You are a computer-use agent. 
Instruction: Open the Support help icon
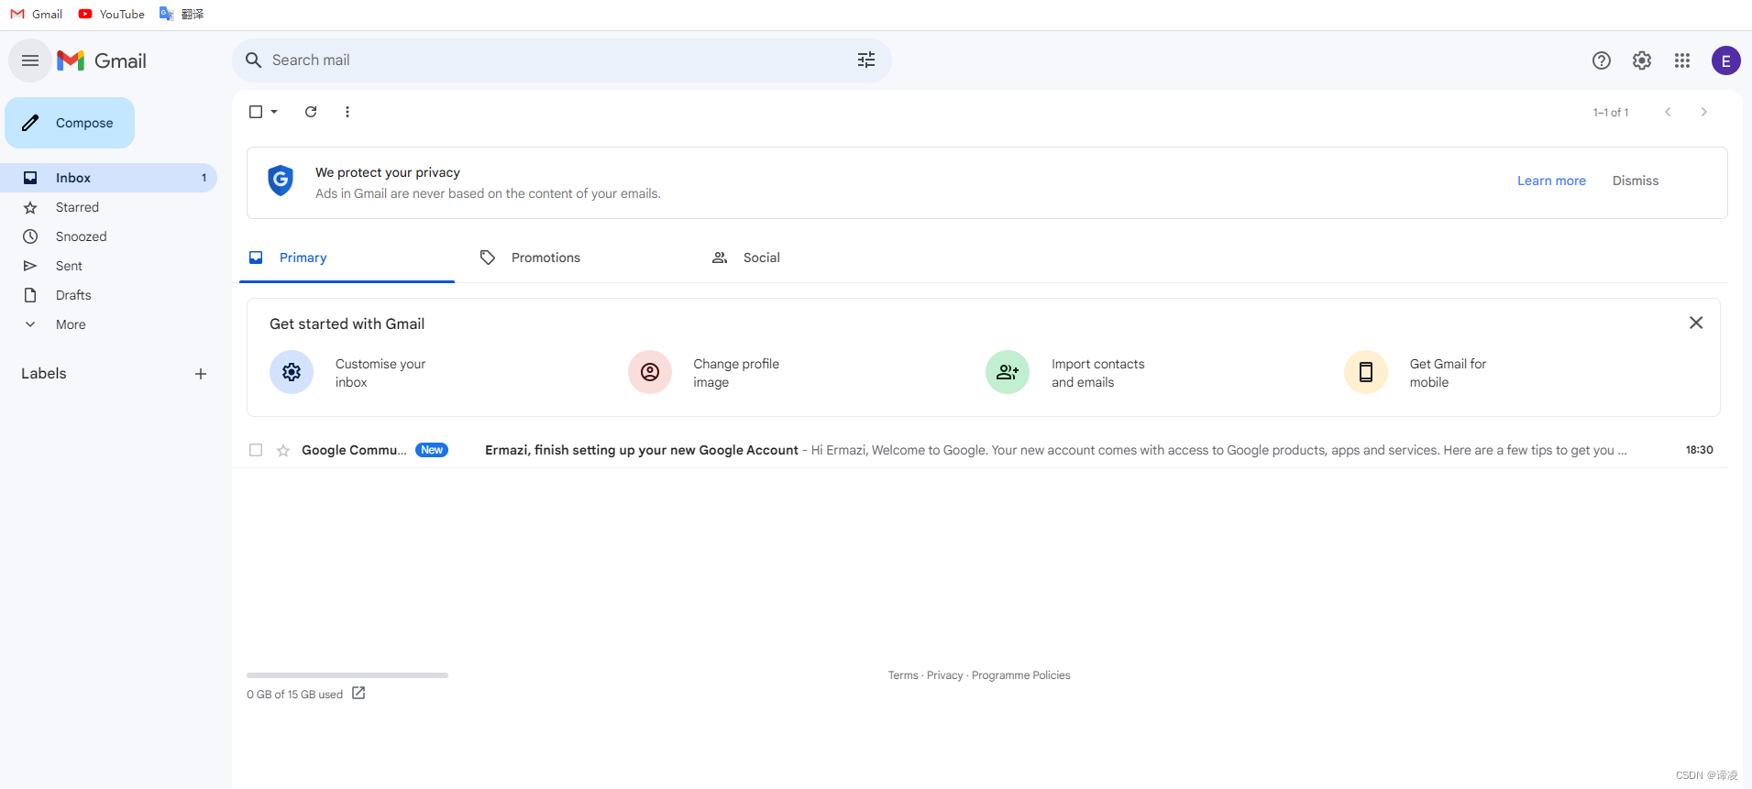(x=1602, y=60)
